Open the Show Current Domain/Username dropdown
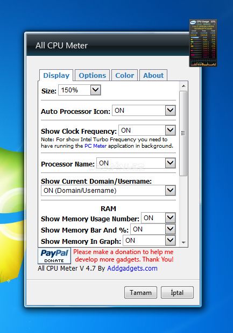Image resolution: width=233 pixels, height=333 pixels. pyautogui.click(x=108, y=190)
